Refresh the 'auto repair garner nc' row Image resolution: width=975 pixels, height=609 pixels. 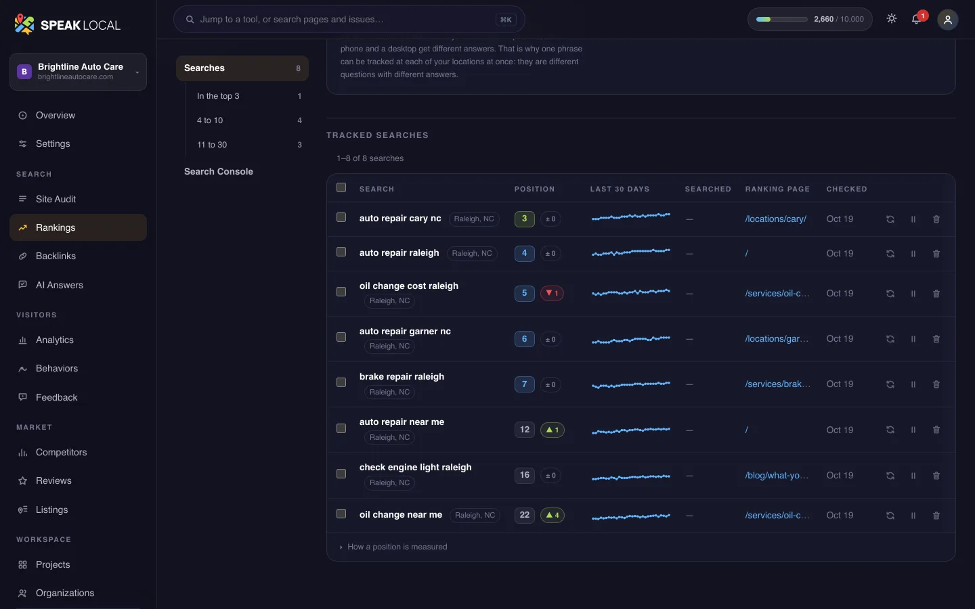pos(890,339)
